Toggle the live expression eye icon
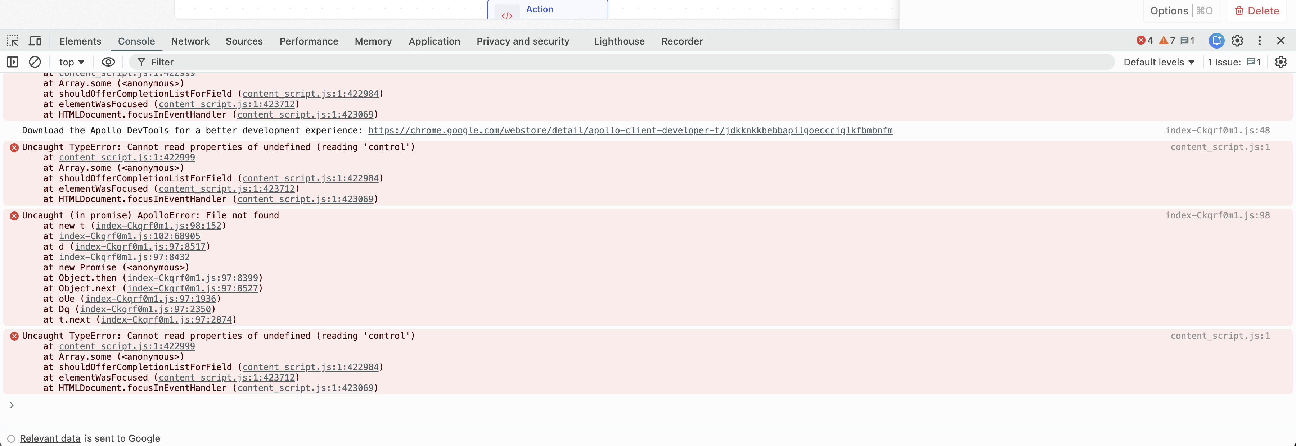 coord(108,62)
